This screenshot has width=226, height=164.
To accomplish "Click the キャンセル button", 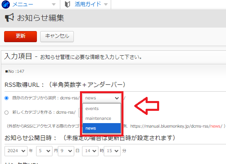I will point(57,36).
